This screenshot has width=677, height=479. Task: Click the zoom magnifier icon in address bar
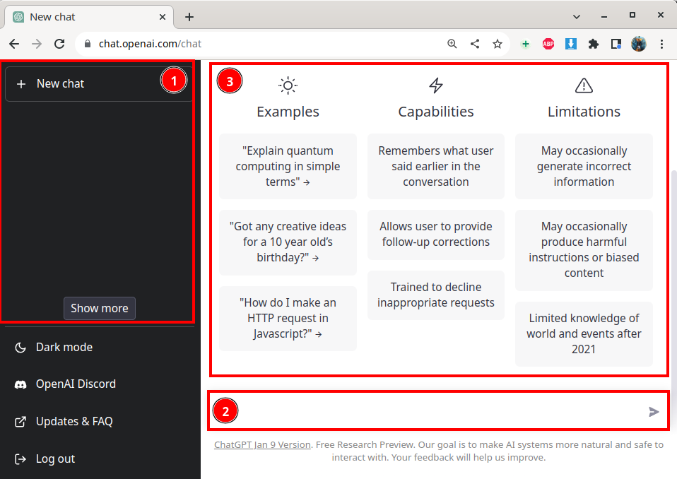452,44
